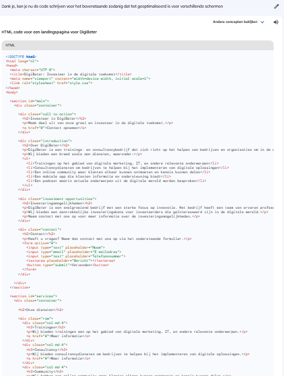The width and height of the screenshot is (284, 376).
Task: Click the div class 'introduction' line
Action: coord(45,141)
